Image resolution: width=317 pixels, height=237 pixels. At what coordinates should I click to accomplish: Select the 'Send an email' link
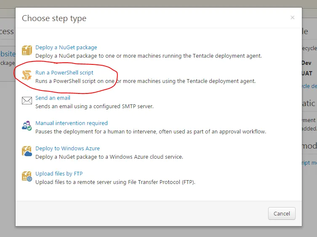click(53, 98)
